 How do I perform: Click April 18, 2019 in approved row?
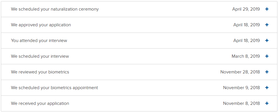[247, 25]
